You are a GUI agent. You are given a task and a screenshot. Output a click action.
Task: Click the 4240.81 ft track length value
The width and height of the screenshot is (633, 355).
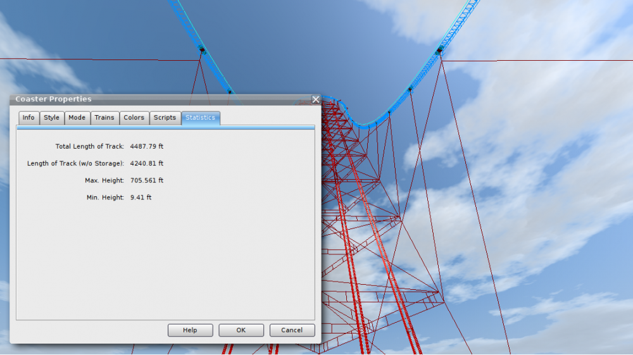[x=147, y=164]
